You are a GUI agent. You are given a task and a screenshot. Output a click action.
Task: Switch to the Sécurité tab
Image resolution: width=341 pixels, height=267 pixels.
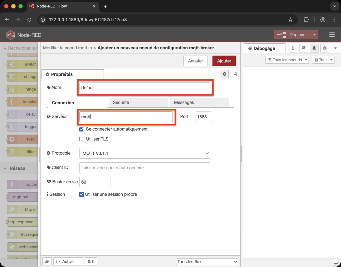[x=138, y=102]
